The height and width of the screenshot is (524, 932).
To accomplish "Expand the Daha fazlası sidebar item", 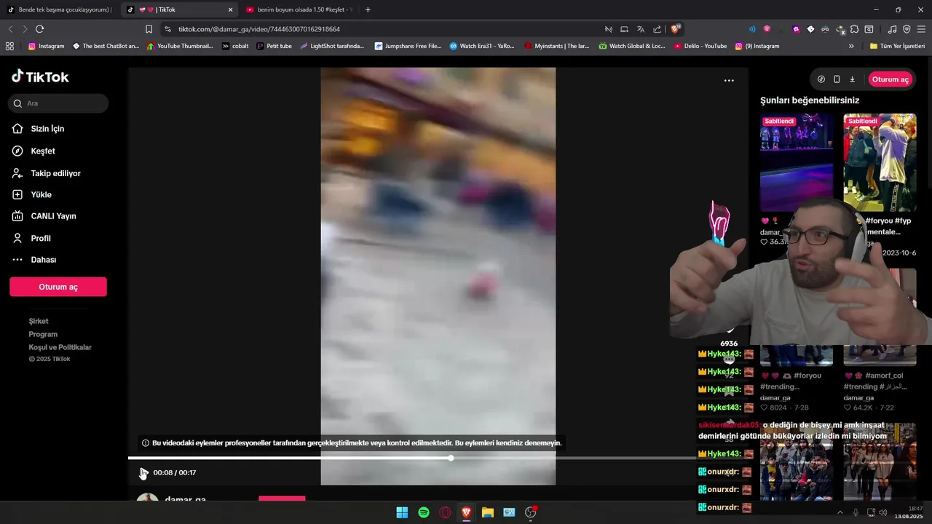I will point(33,260).
